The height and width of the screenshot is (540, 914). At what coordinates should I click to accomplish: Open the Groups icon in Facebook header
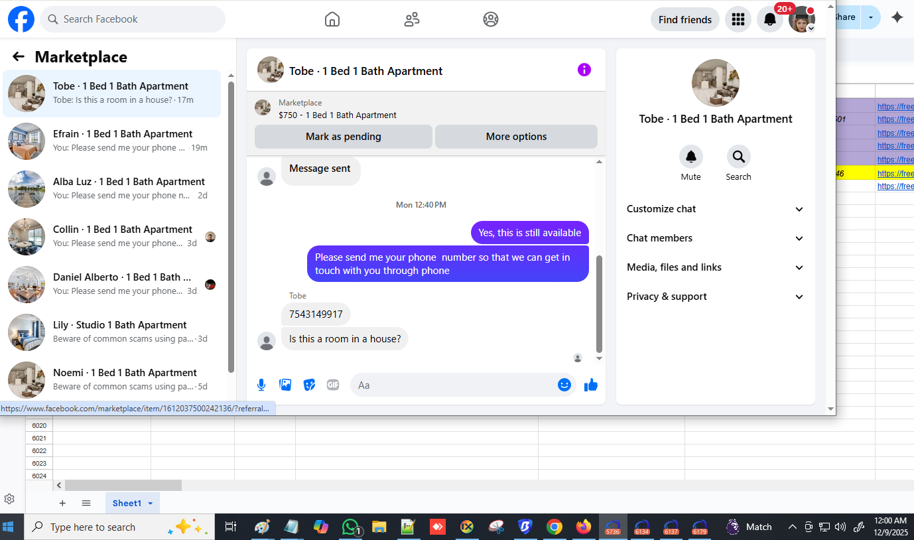click(491, 19)
